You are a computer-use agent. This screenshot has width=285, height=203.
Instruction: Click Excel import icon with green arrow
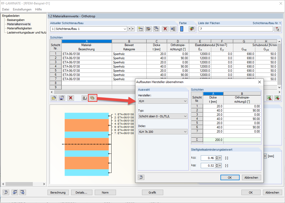point(277,98)
